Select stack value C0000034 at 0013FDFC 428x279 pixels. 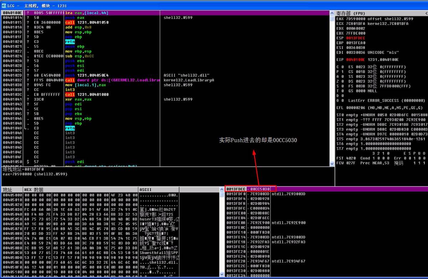[260, 208]
